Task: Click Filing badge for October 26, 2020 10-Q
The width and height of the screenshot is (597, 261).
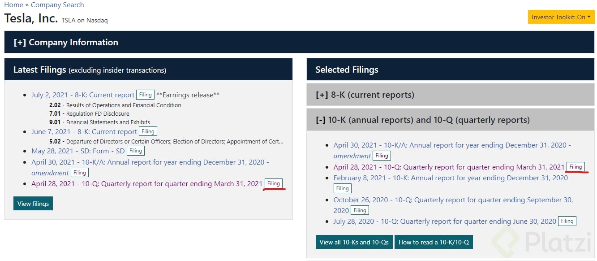Action: click(x=360, y=210)
